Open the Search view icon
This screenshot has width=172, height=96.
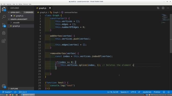(4, 17)
